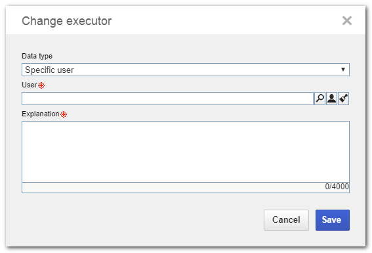Screen dimensions: 372x253
Task: Close the Change executor dialog
Action: point(347,20)
